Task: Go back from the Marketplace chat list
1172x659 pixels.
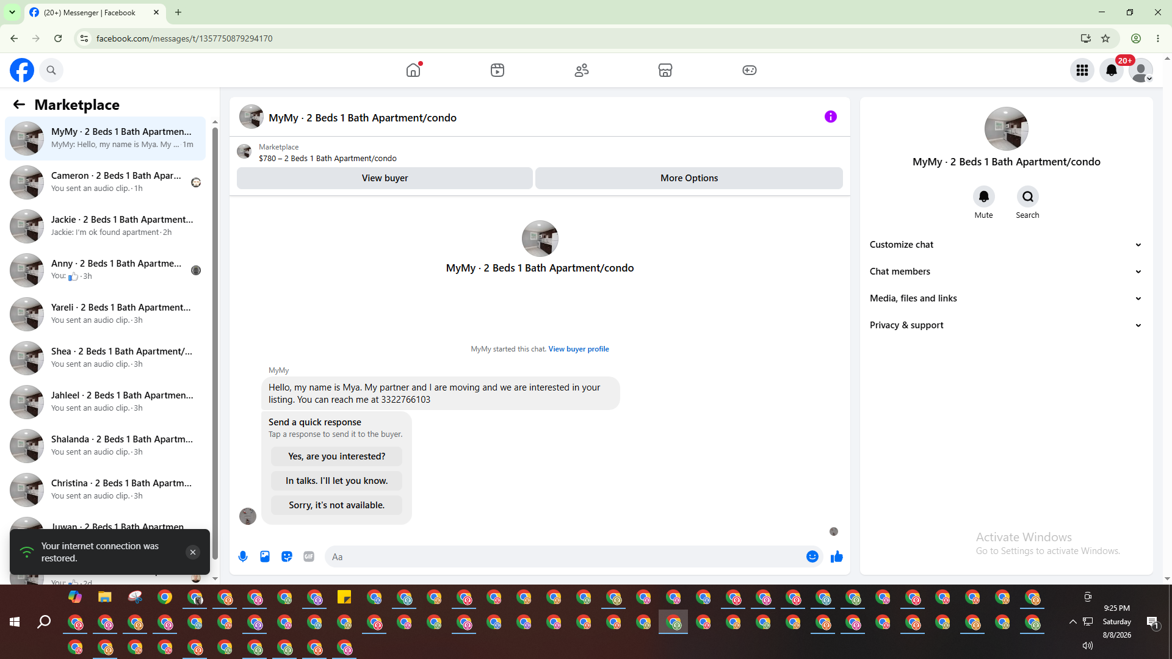Action: coord(19,104)
